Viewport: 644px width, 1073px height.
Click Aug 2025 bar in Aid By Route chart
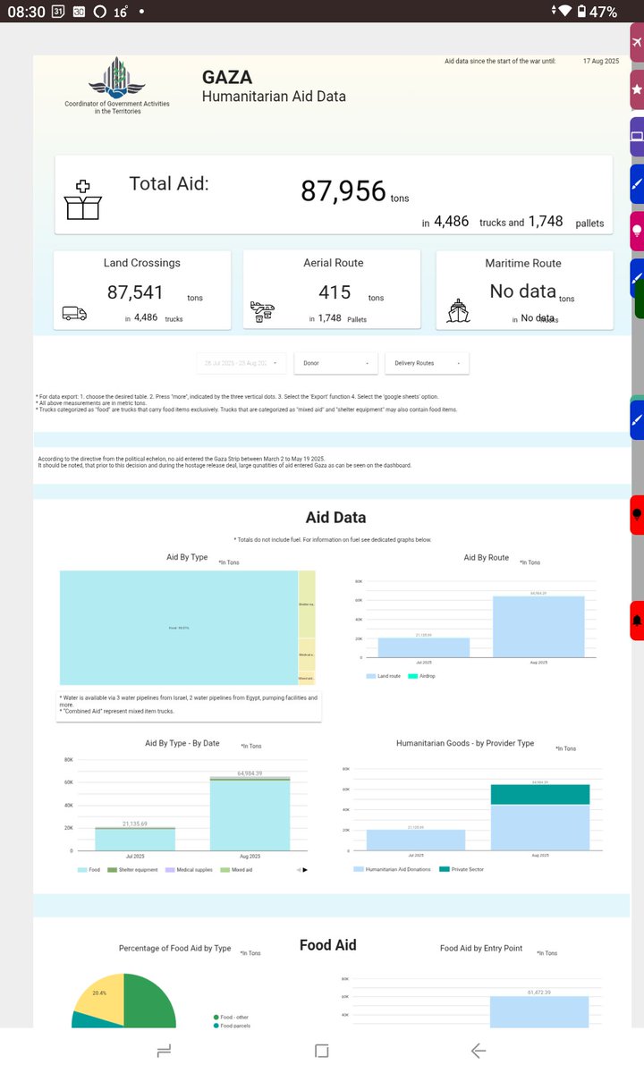click(x=538, y=627)
